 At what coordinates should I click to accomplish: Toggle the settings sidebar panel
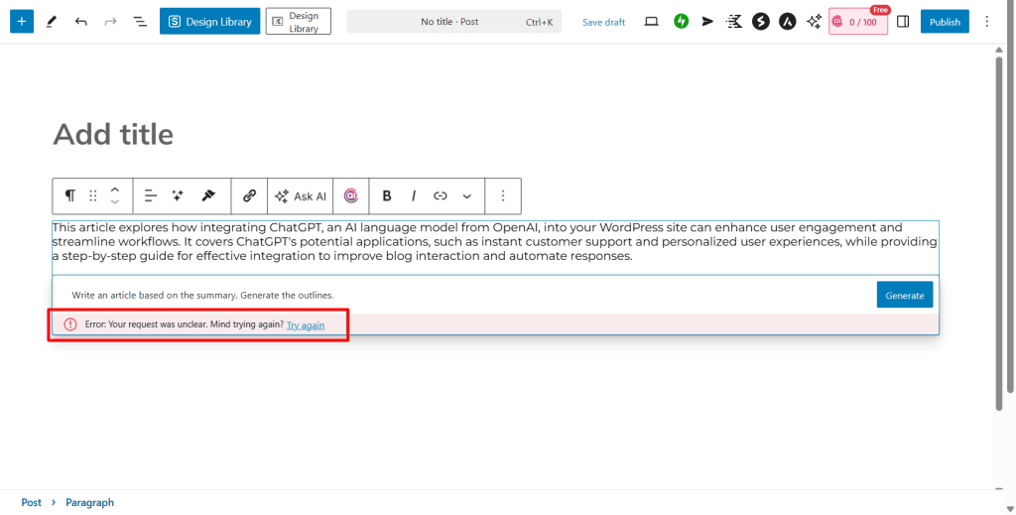pyautogui.click(x=903, y=21)
